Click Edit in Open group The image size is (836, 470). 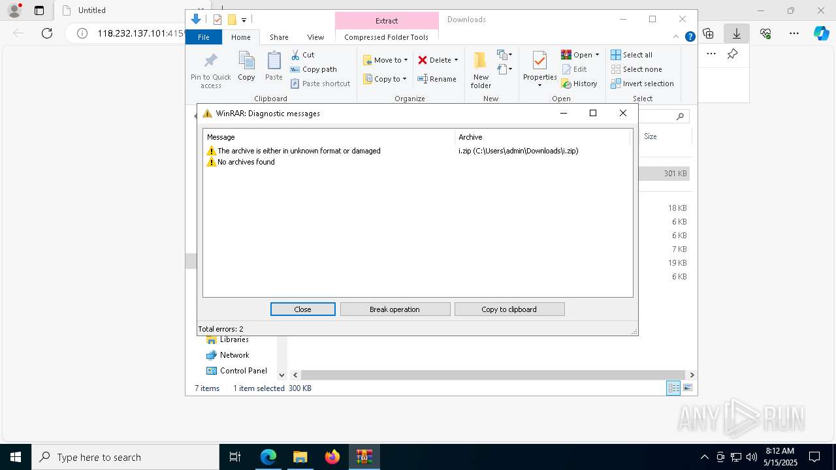pos(574,69)
